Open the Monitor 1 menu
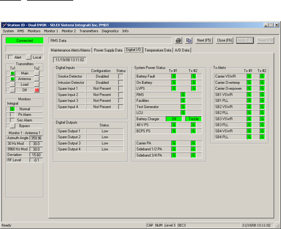The width and height of the screenshot is (281, 229). 51,31
